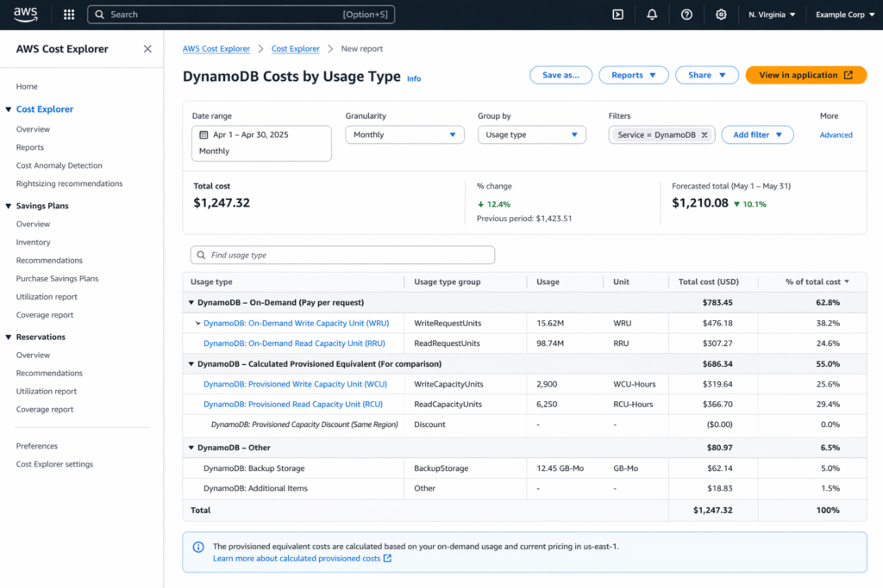Open the Granularity dropdown showing Monthly
Image resolution: width=883 pixels, height=588 pixels.
pos(404,135)
